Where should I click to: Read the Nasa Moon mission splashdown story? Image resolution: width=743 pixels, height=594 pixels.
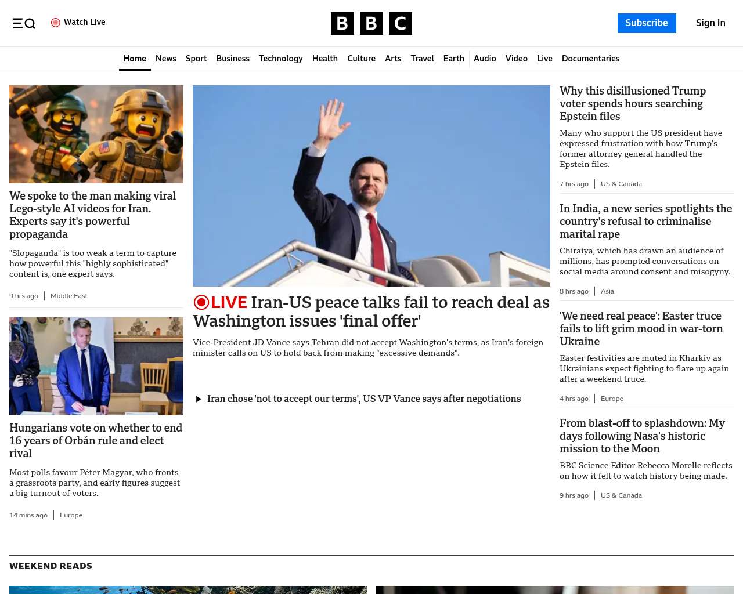[642, 436]
